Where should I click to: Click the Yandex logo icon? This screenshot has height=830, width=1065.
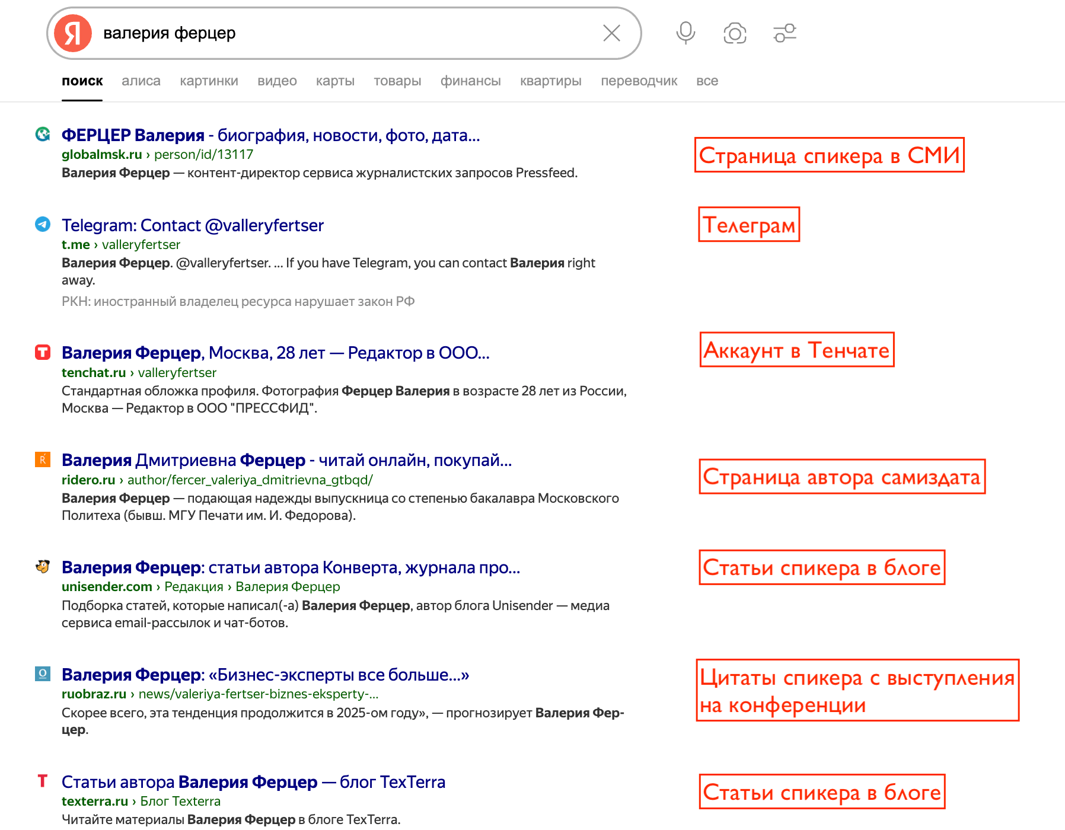tap(73, 33)
